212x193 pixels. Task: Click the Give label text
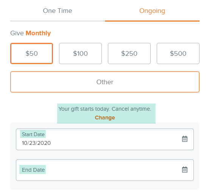[x=17, y=33]
